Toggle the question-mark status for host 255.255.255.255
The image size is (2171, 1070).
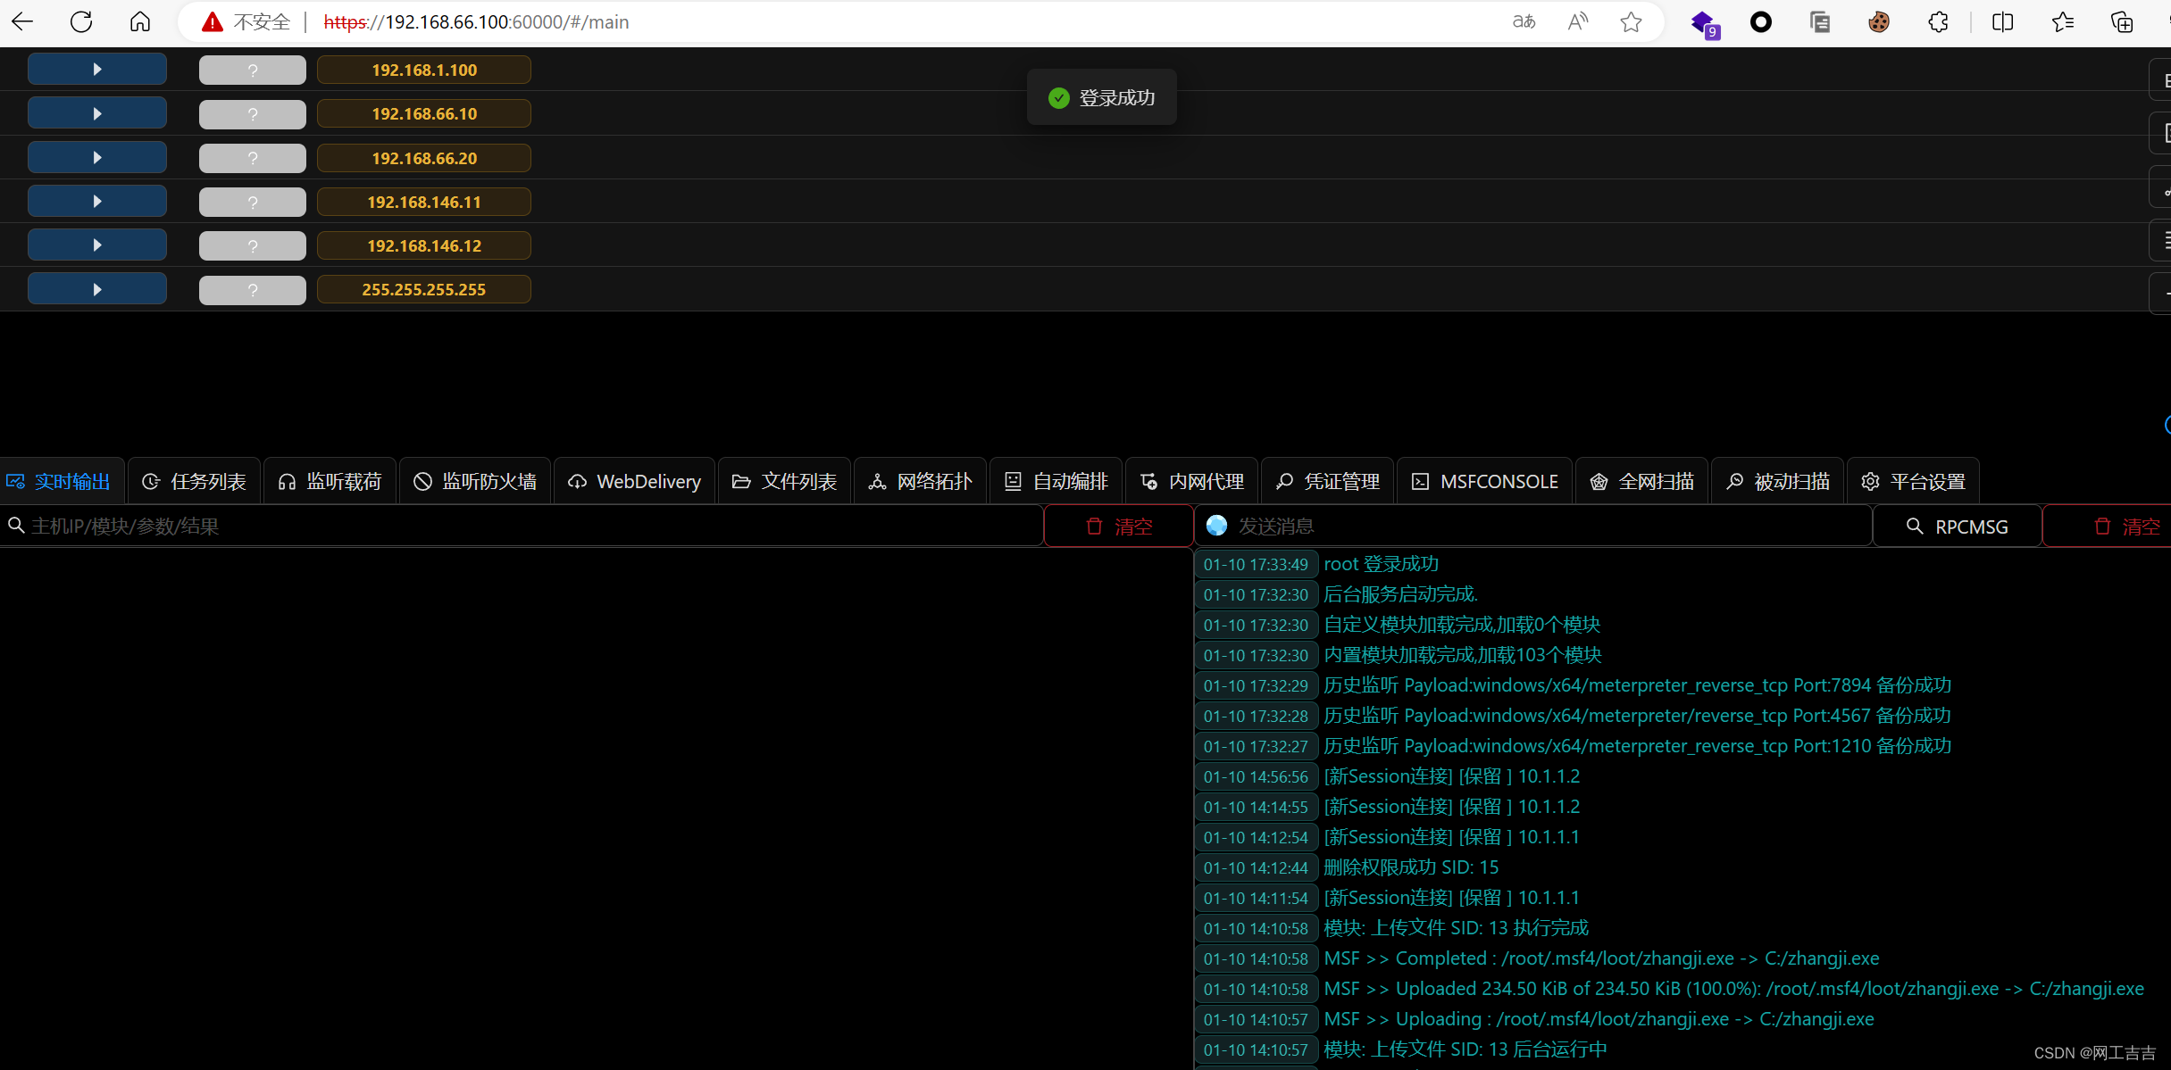[252, 289]
